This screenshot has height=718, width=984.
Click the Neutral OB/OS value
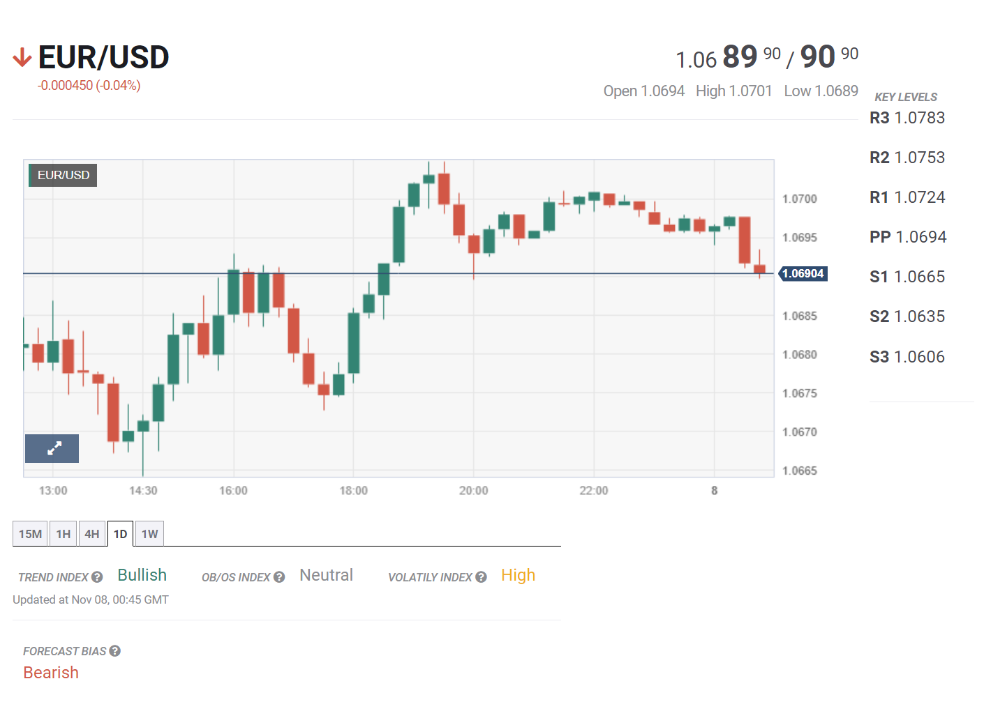[x=326, y=575]
